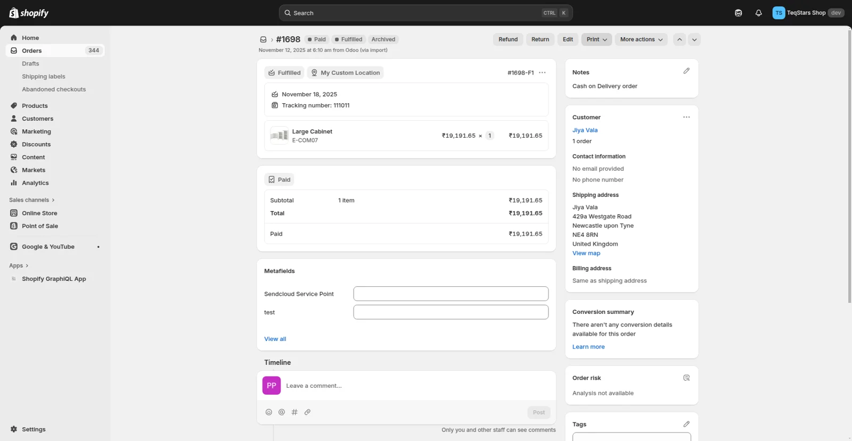Viewport: 852px width, 441px height.
Task: Click the test metafield input
Action: (450, 312)
